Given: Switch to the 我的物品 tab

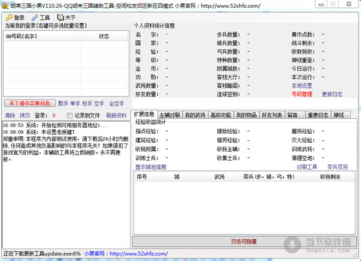Looking at the screenshot, I should pyautogui.click(x=246, y=115).
